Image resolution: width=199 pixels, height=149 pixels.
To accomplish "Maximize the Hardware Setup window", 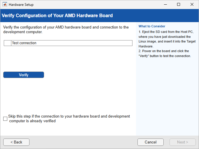I will [179, 5].
